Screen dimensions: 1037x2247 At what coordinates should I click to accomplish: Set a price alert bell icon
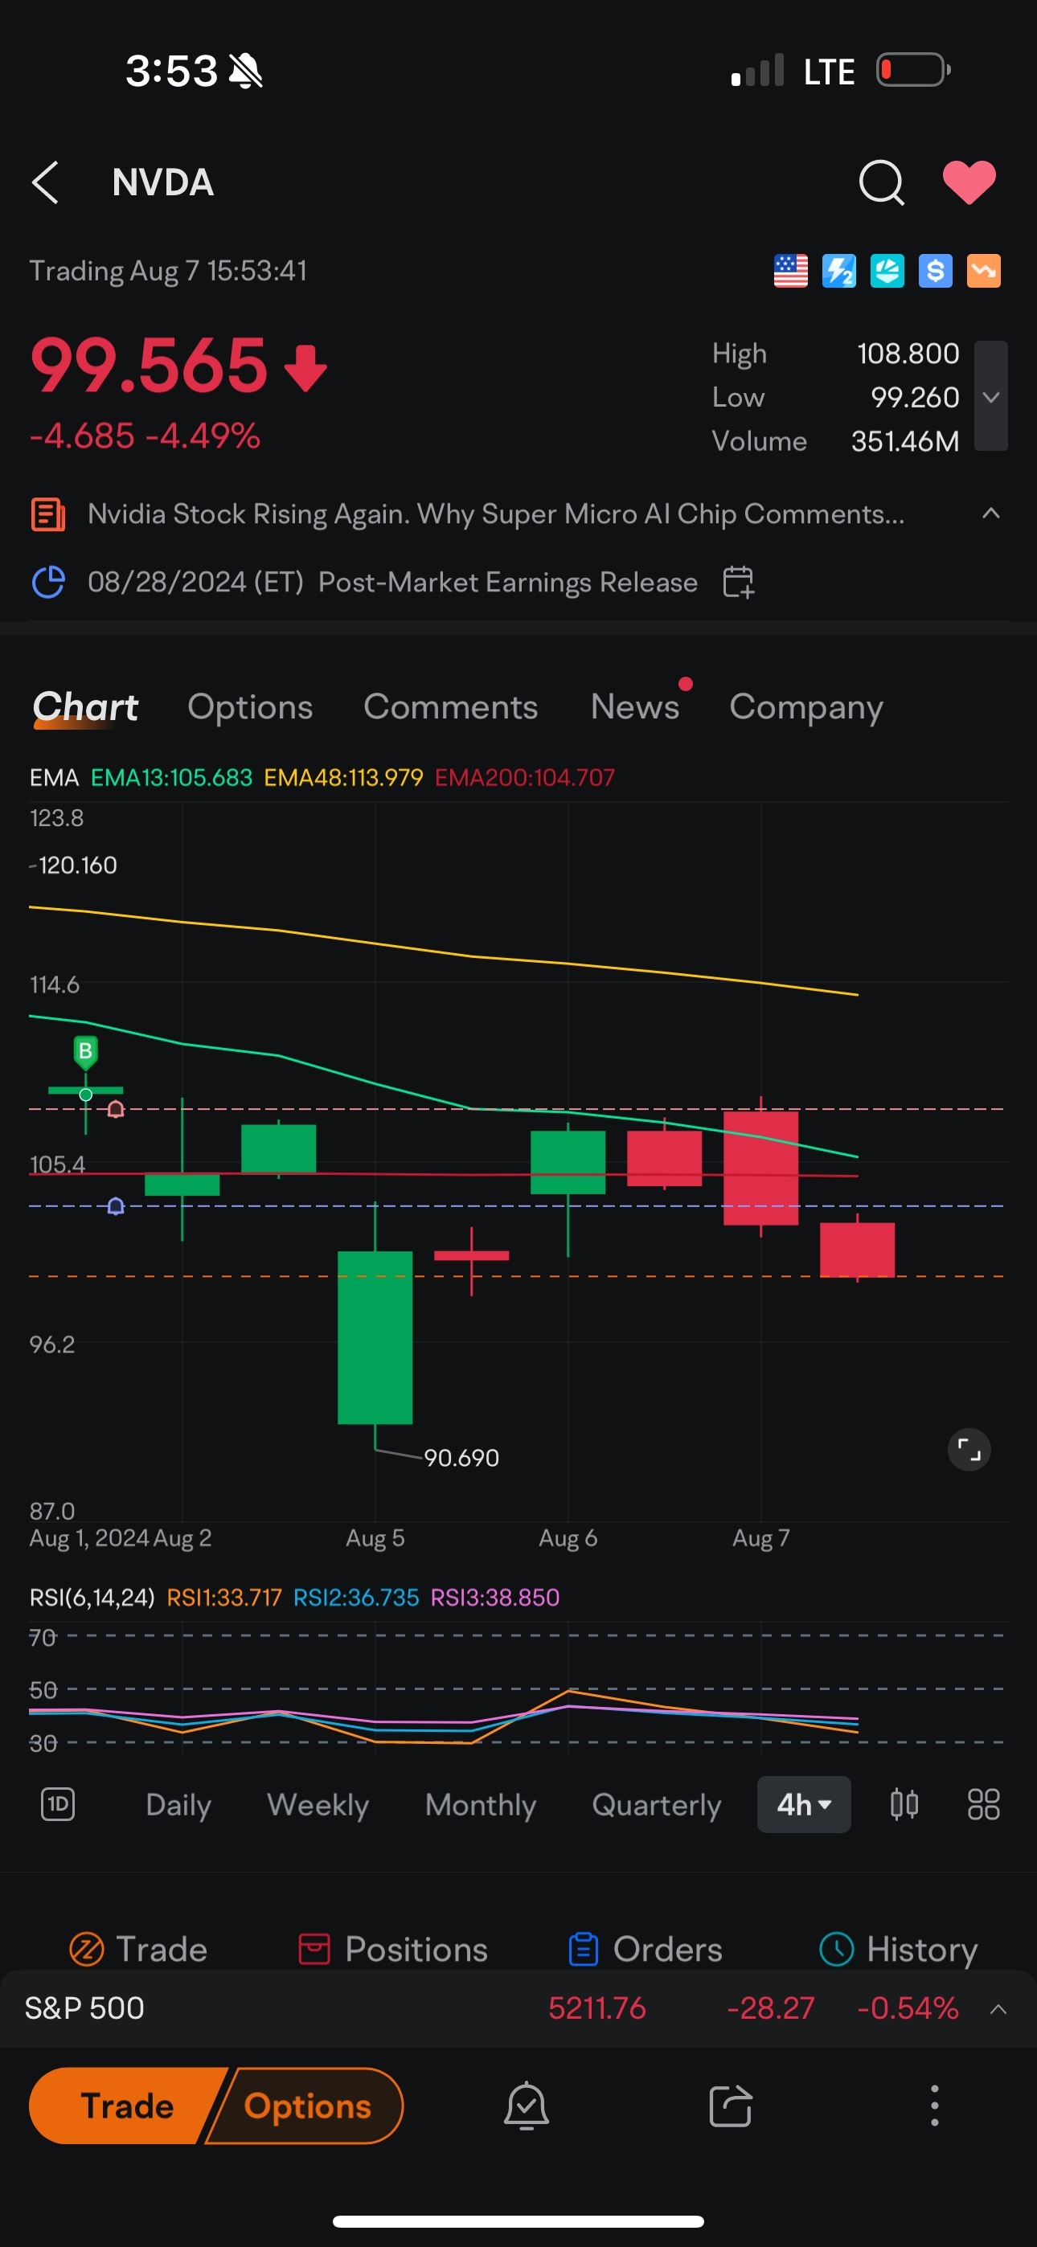(527, 2106)
